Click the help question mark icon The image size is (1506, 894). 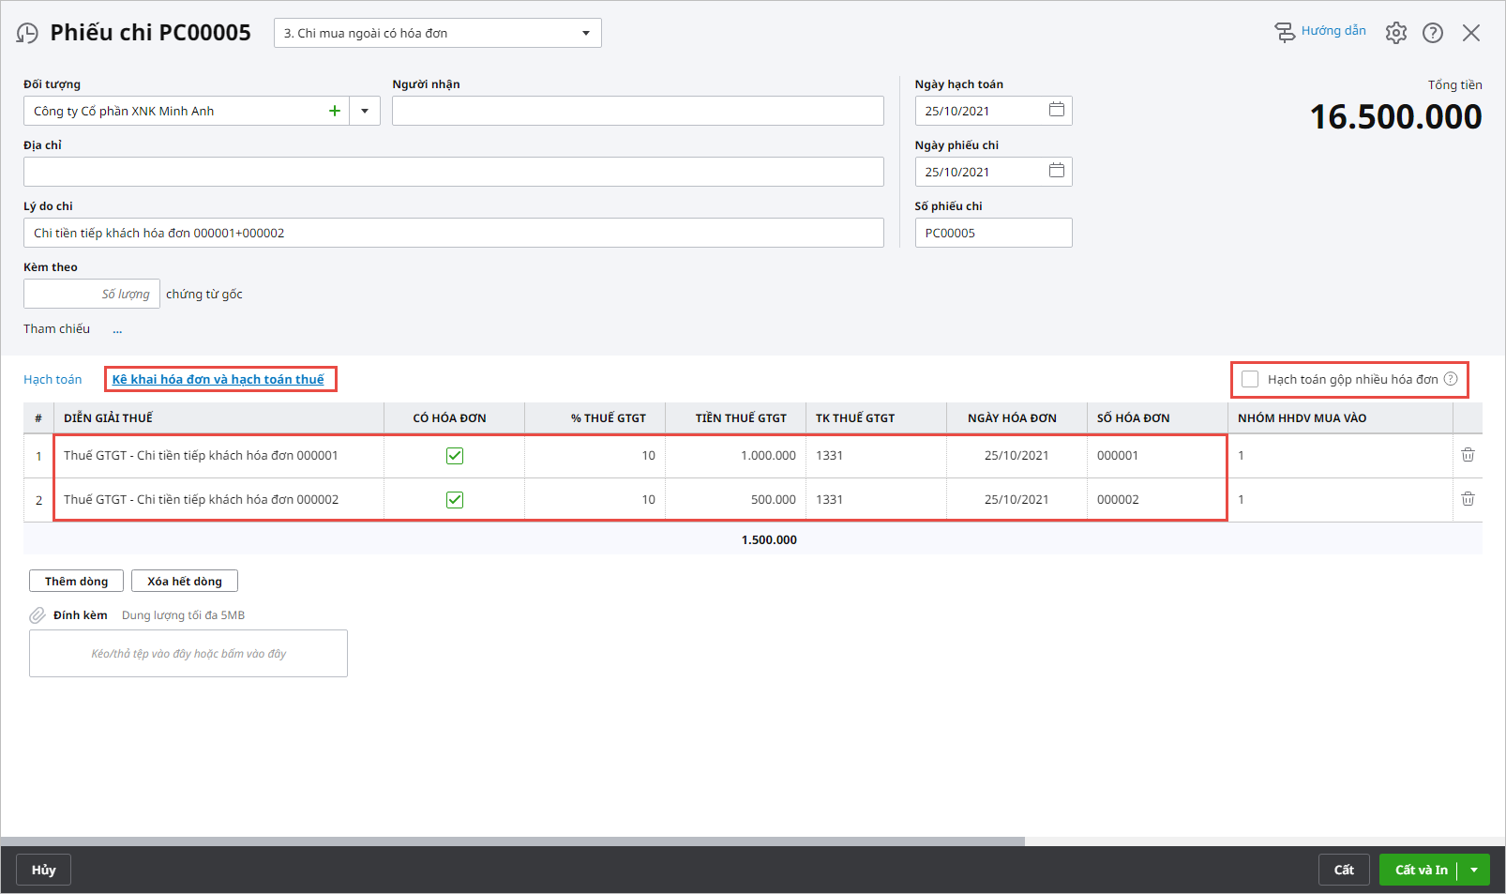coord(1433,33)
